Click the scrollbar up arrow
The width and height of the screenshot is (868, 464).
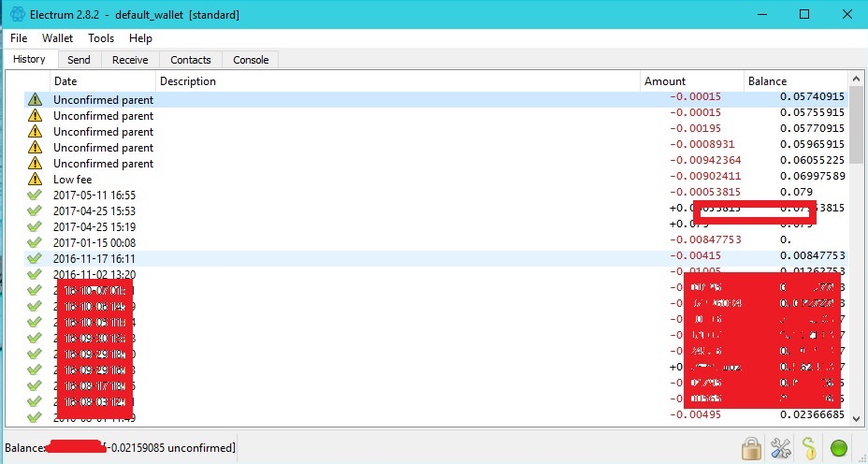coord(856,79)
